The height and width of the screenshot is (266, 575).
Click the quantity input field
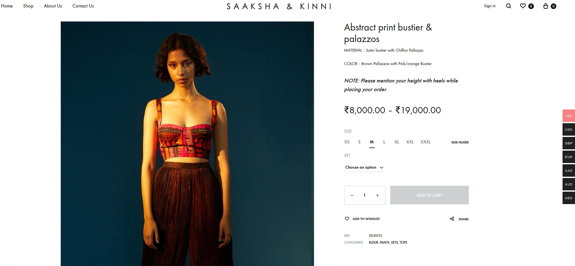coord(364,195)
